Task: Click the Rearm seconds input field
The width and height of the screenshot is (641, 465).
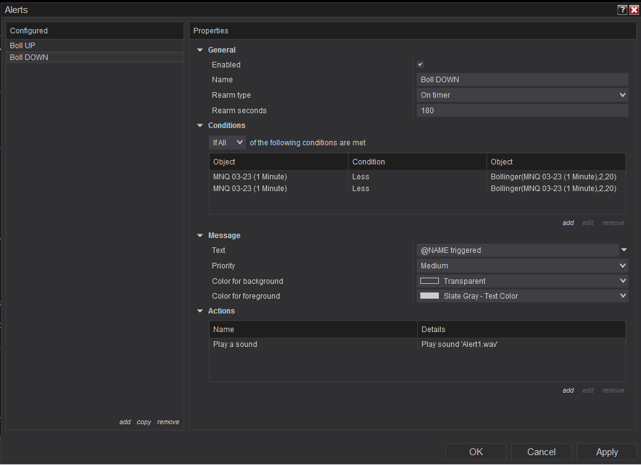Action: 522,111
